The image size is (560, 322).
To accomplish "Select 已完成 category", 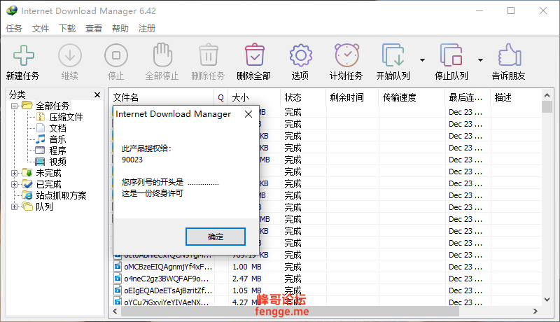I will point(48,184).
